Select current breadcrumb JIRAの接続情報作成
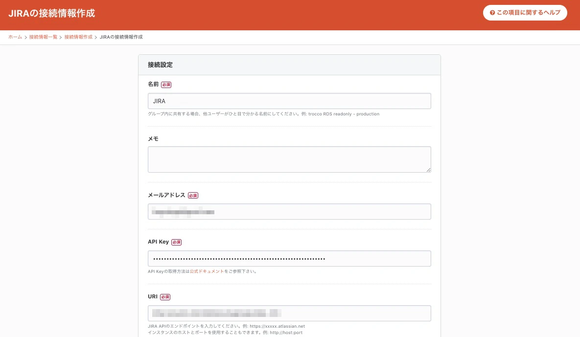Screen dimensions: 580x337 (x=121, y=37)
